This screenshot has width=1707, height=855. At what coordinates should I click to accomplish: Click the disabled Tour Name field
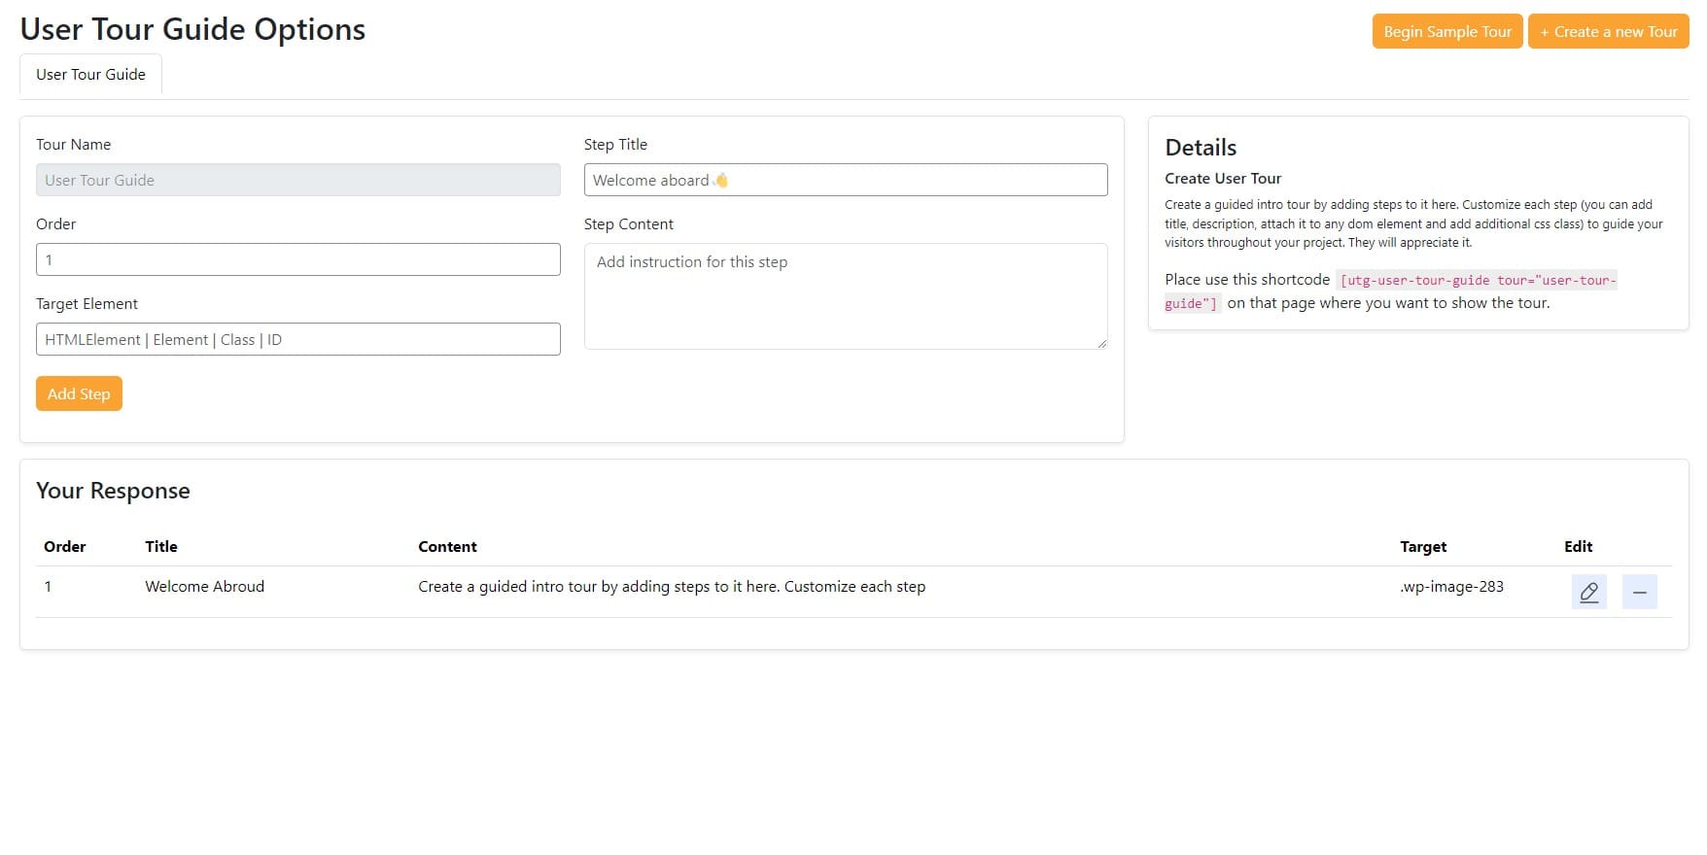tap(297, 180)
